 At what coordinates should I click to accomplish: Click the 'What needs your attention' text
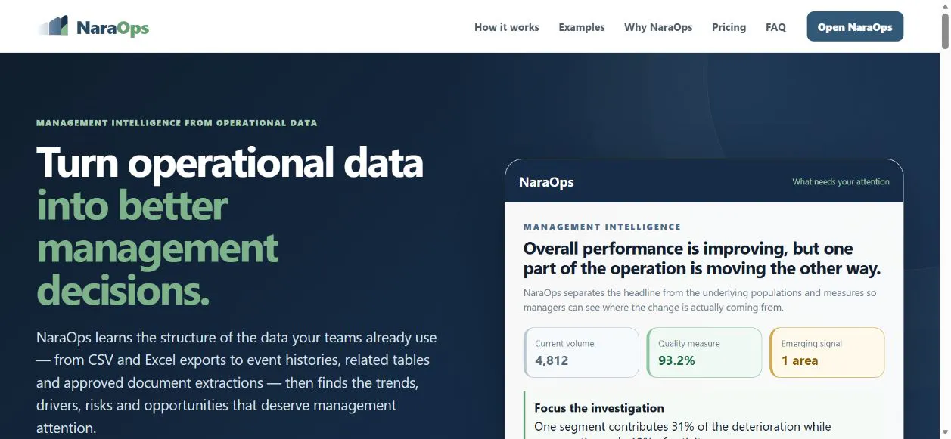point(841,182)
